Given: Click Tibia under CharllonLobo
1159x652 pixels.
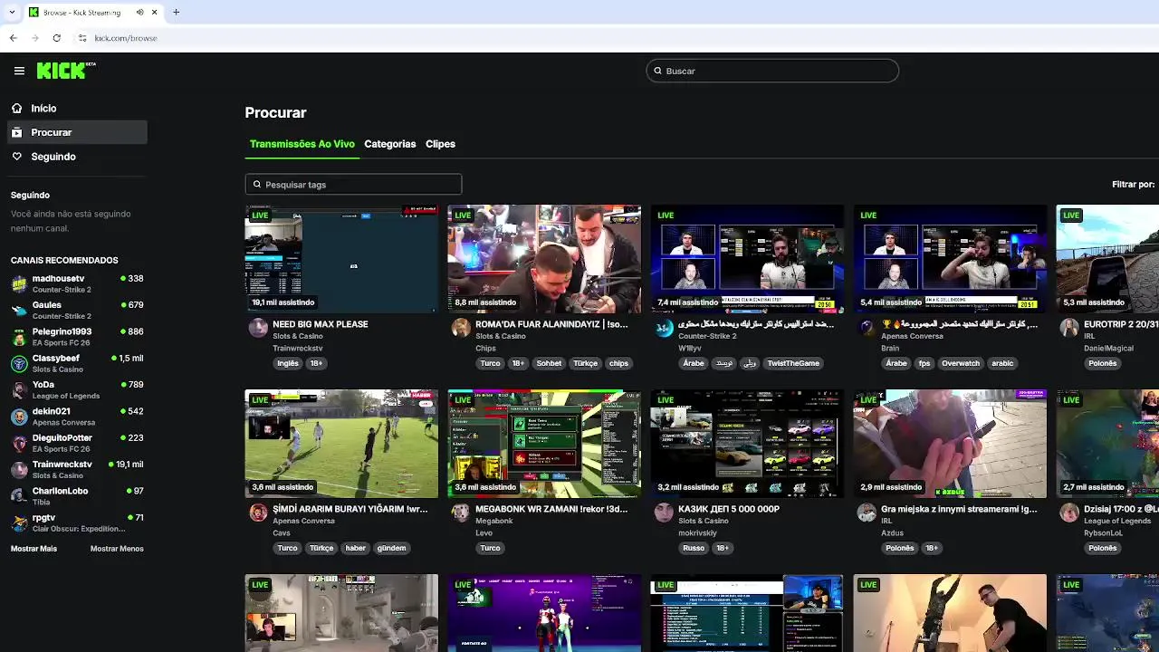Looking at the screenshot, I should point(42,502).
